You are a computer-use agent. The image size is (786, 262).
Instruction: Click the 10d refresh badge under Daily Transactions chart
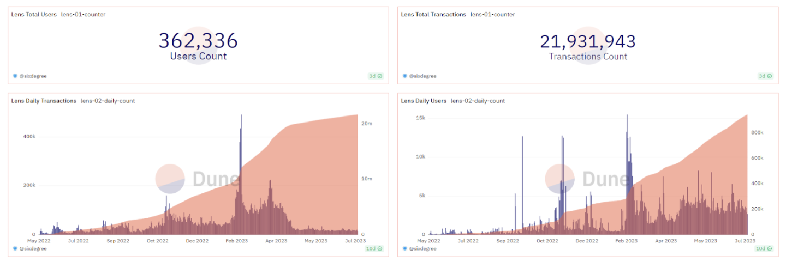coord(374,248)
